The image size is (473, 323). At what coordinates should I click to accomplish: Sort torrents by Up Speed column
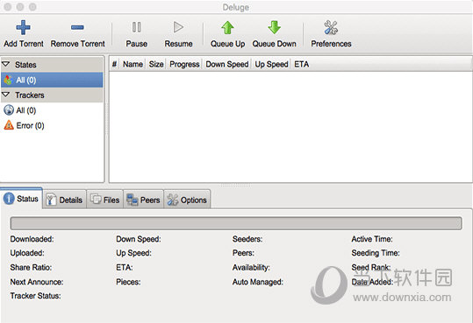click(x=271, y=64)
